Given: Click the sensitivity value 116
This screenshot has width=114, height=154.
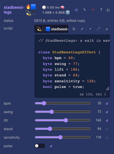Looking at the screenshot, I should 98,137.
